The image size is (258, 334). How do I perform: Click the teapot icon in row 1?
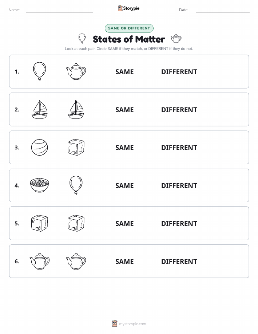[x=76, y=71]
